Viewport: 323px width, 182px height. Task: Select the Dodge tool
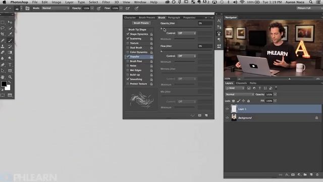tap(10, 59)
